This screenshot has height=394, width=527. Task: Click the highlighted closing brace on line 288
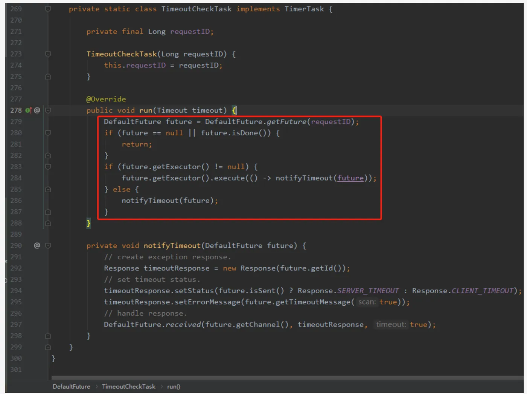(x=88, y=223)
